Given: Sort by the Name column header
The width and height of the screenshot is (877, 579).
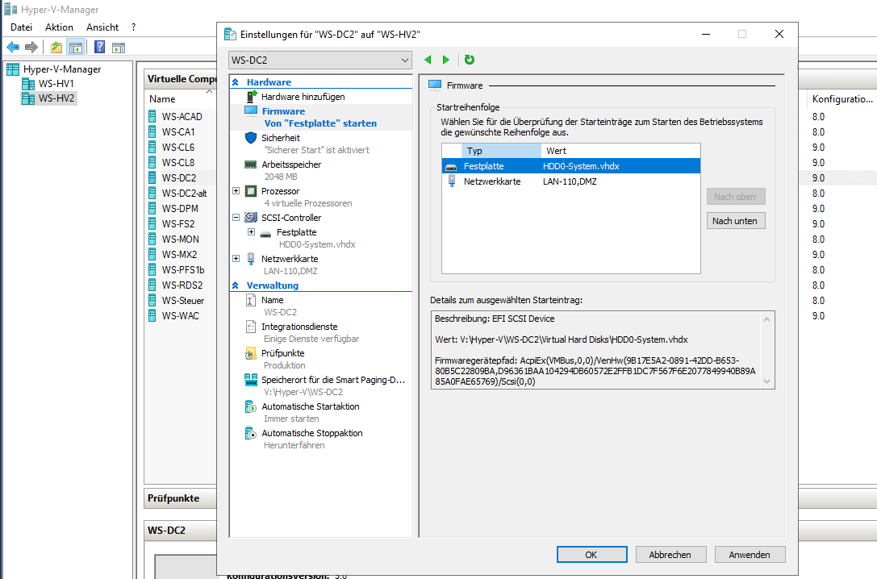Looking at the screenshot, I should pos(162,99).
